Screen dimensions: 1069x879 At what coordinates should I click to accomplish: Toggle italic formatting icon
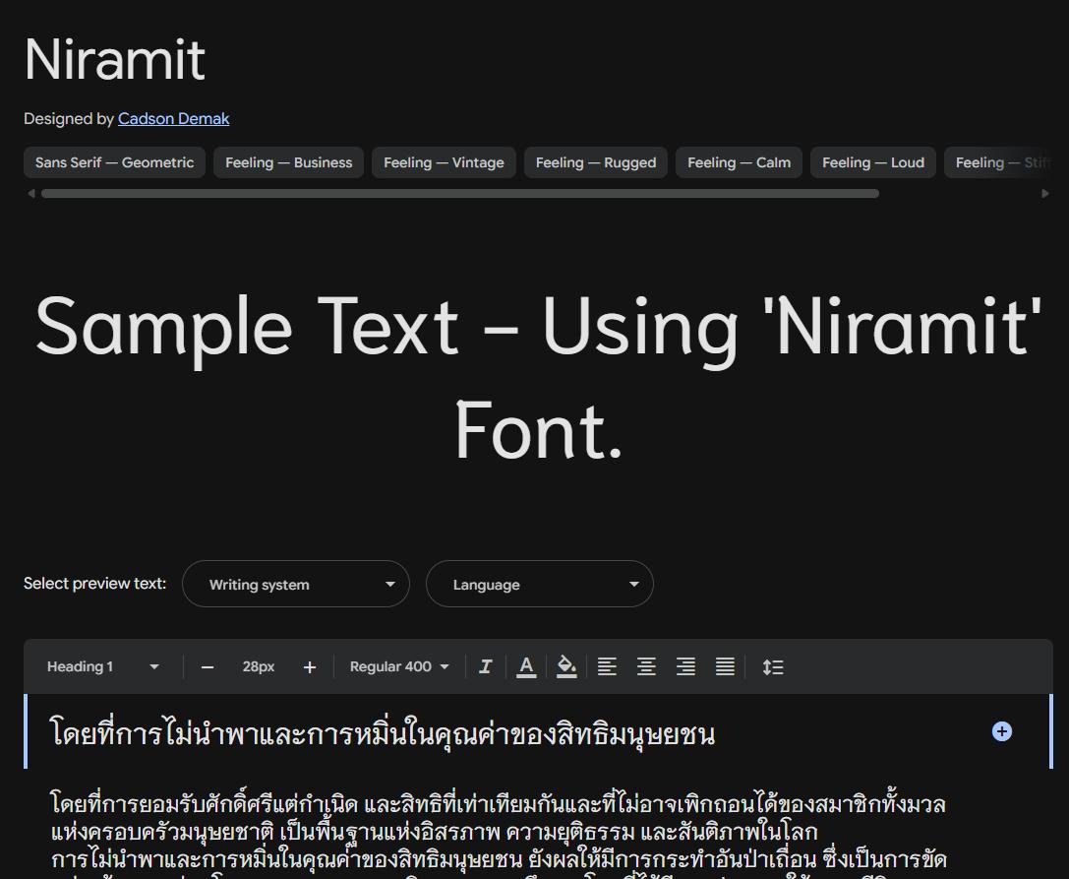(486, 666)
